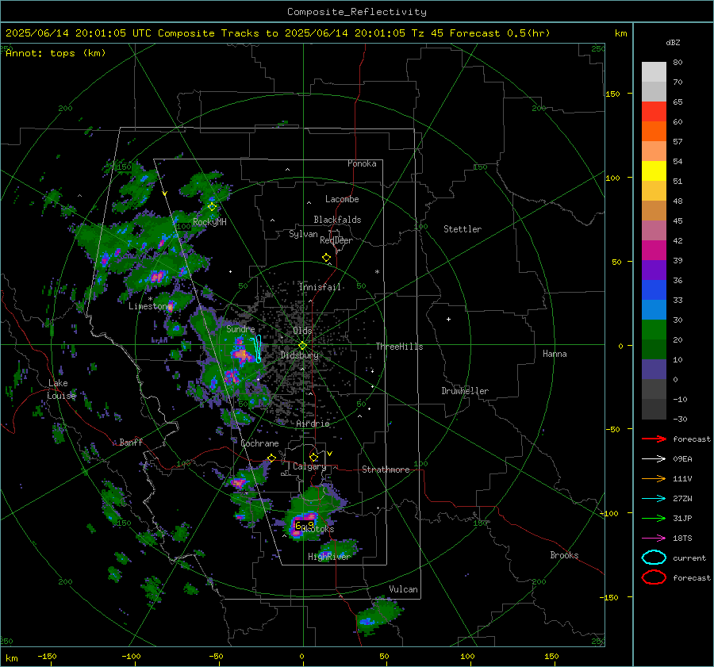Click the green 20 dBZ color swatch

click(x=654, y=330)
